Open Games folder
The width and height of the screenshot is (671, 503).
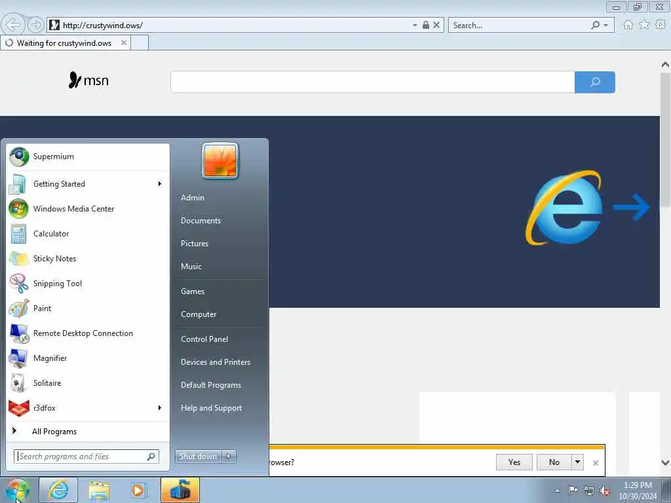(193, 291)
